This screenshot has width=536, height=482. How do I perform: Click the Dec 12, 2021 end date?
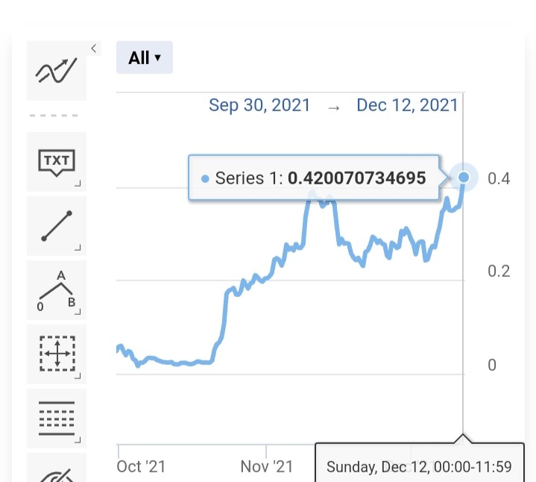coord(407,105)
